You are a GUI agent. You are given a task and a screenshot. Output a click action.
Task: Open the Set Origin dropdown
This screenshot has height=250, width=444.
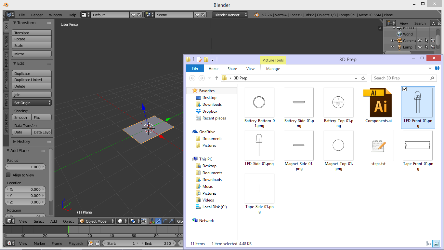(x=32, y=103)
